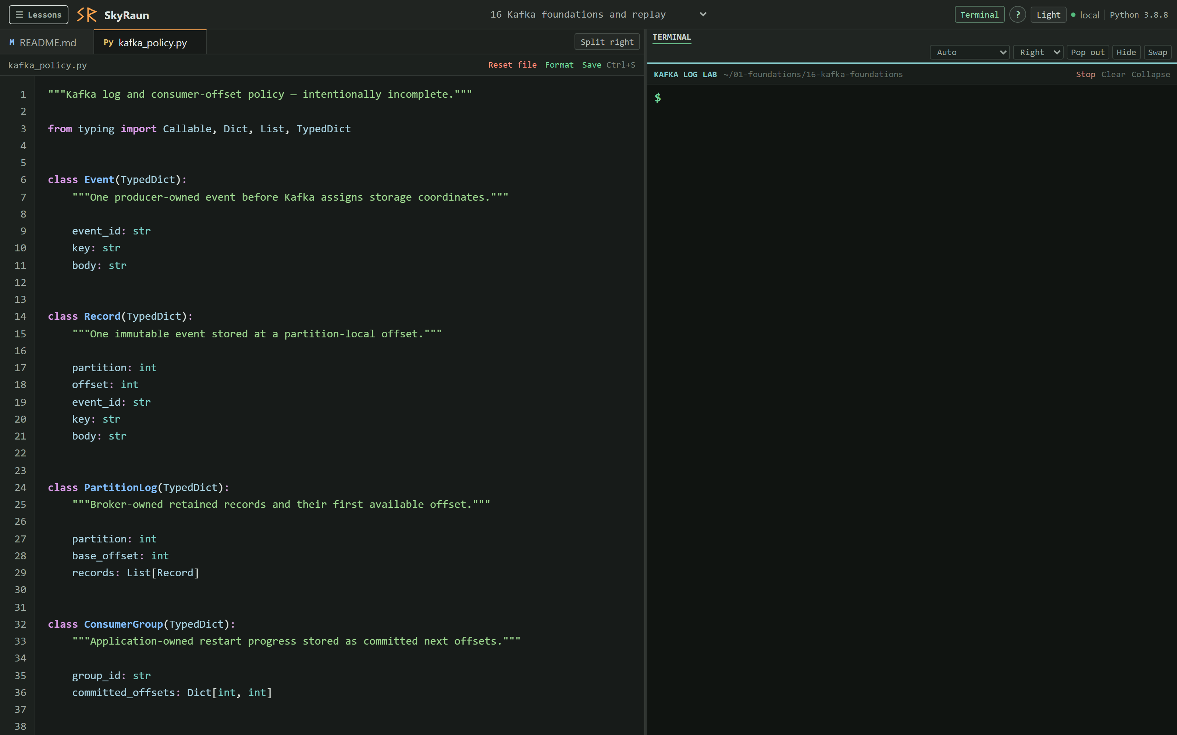
Task: Click the Markdown M icon on README tab
Action: pos(12,42)
